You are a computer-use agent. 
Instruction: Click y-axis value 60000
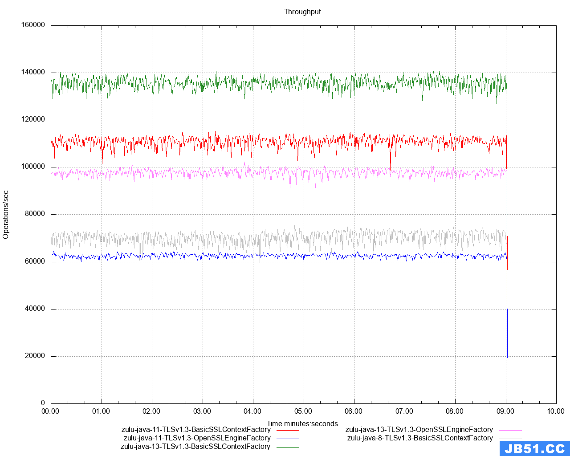(x=35, y=261)
